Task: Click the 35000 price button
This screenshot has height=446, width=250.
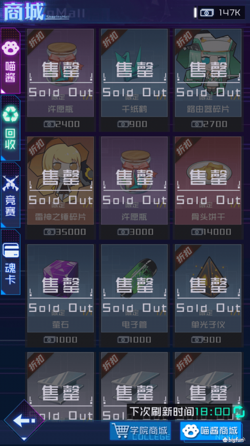Action: 60,232
